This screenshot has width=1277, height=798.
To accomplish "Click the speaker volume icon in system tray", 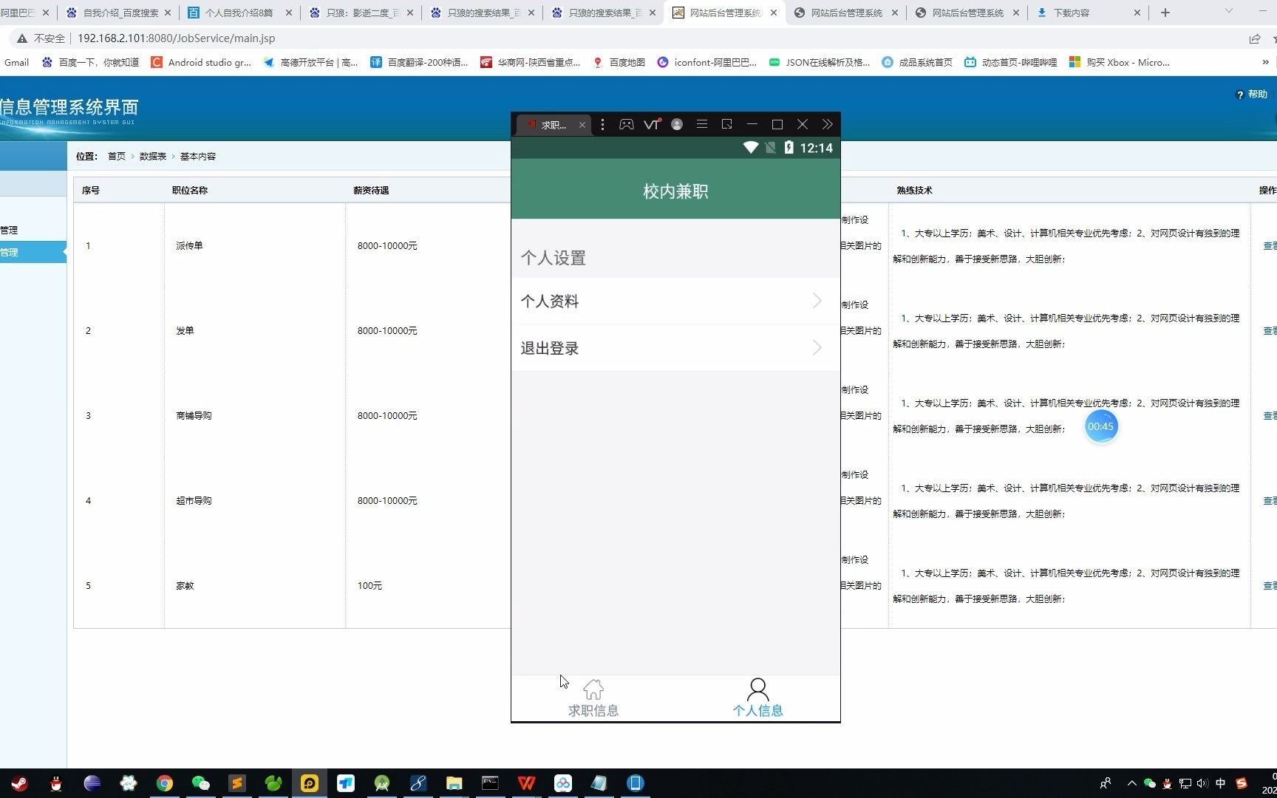I will pyautogui.click(x=1201, y=784).
